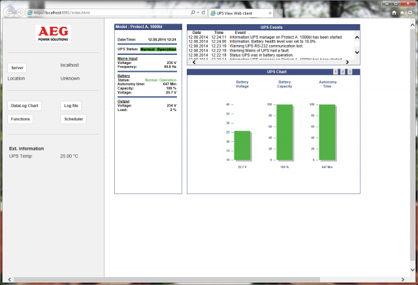Open the Scheduler button
418x285 pixels.
[x=74, y=119]
